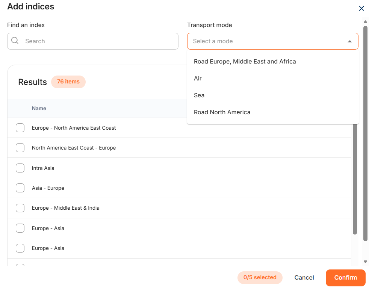Viewport: 372px width, 292px height.
Task: Check Europe - North America East Coast
Action: pos(20,128)
